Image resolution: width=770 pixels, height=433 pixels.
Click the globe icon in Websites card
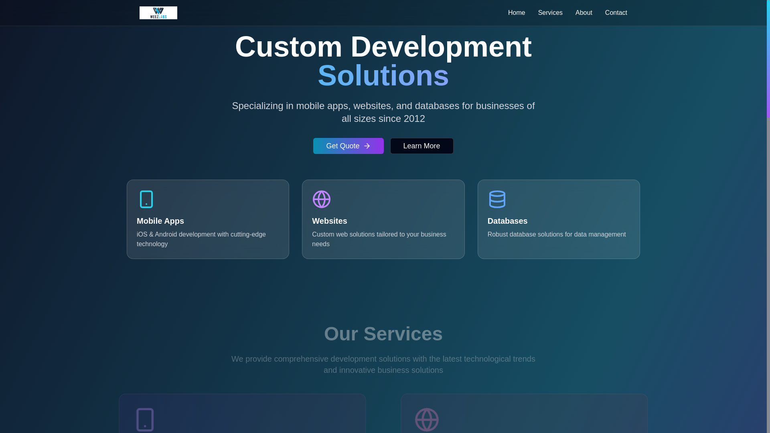click(322, 199)
